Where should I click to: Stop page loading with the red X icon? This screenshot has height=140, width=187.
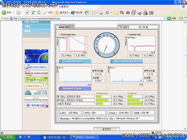click(27, 13)
